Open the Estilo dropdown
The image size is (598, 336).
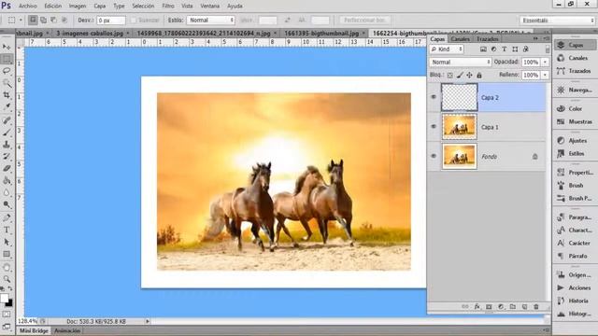[x=210, y=20]
